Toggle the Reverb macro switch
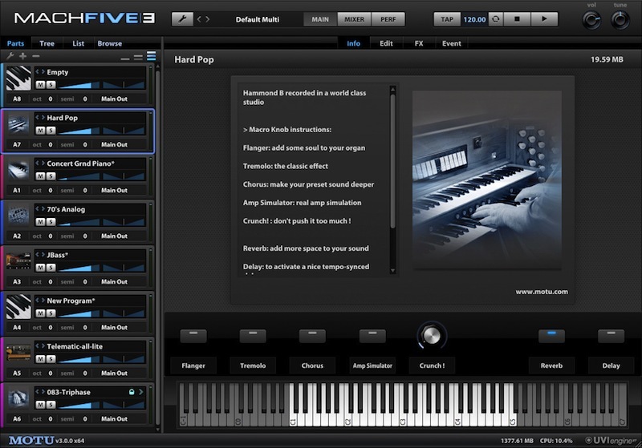 (x=551, y=335)
